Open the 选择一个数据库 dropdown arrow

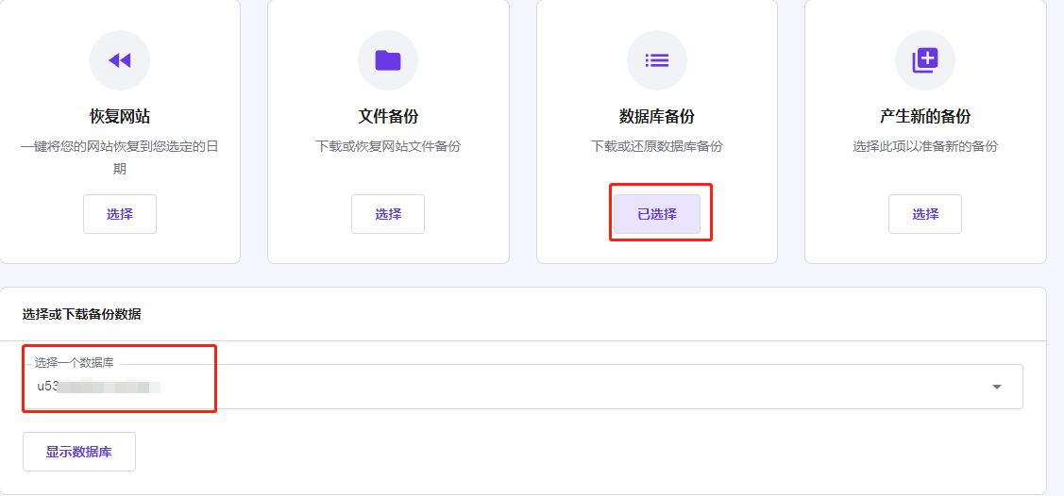(997, 387)
